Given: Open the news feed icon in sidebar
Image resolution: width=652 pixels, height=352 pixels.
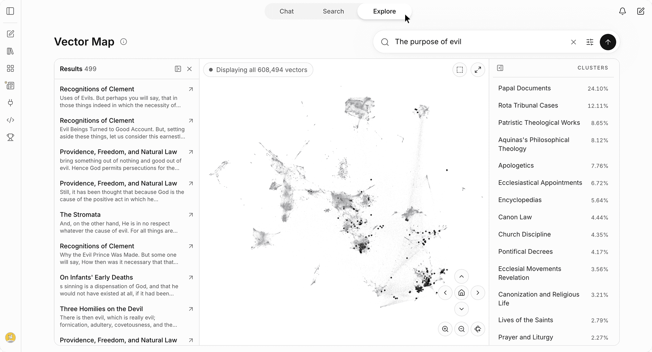Looking at the screenshot, I should coord(10,86).
